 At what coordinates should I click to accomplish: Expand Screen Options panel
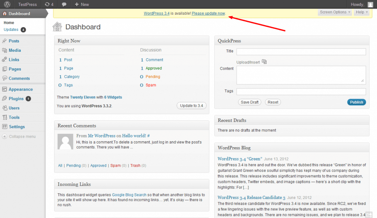tap(335, 12)
